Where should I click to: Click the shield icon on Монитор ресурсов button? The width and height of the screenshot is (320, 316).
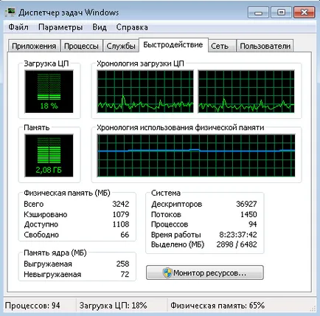pyautogui.click(x=167, y=272)
